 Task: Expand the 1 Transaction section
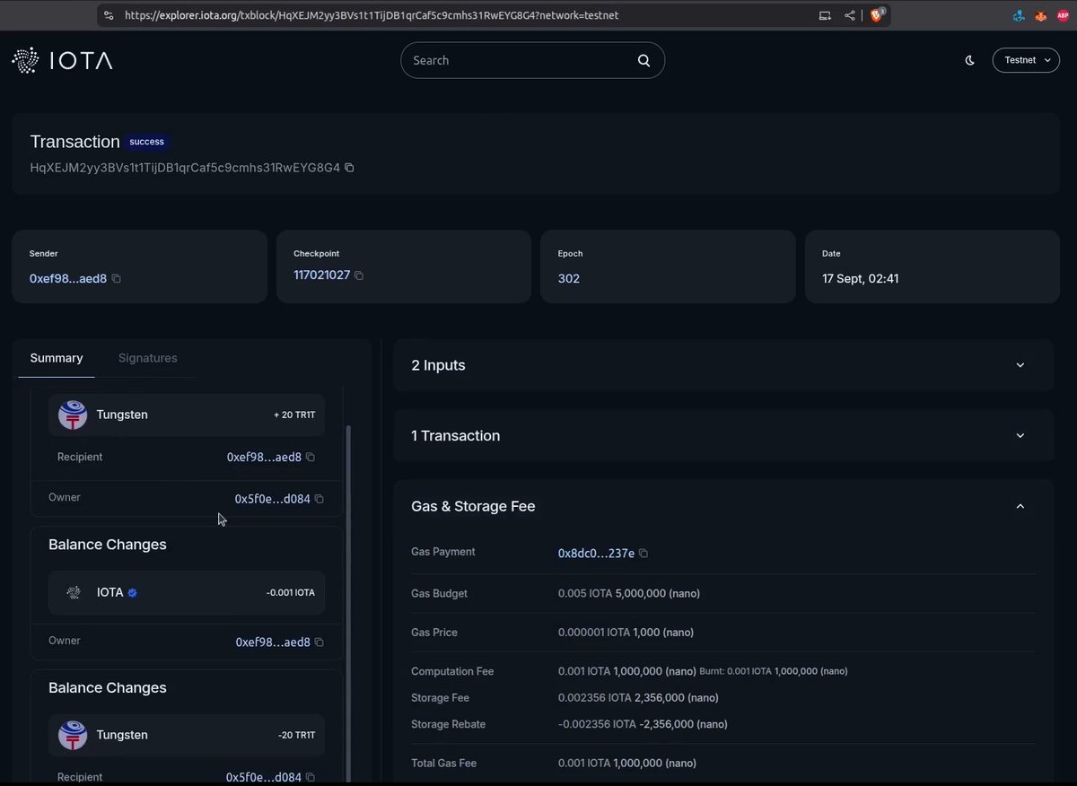723,435
